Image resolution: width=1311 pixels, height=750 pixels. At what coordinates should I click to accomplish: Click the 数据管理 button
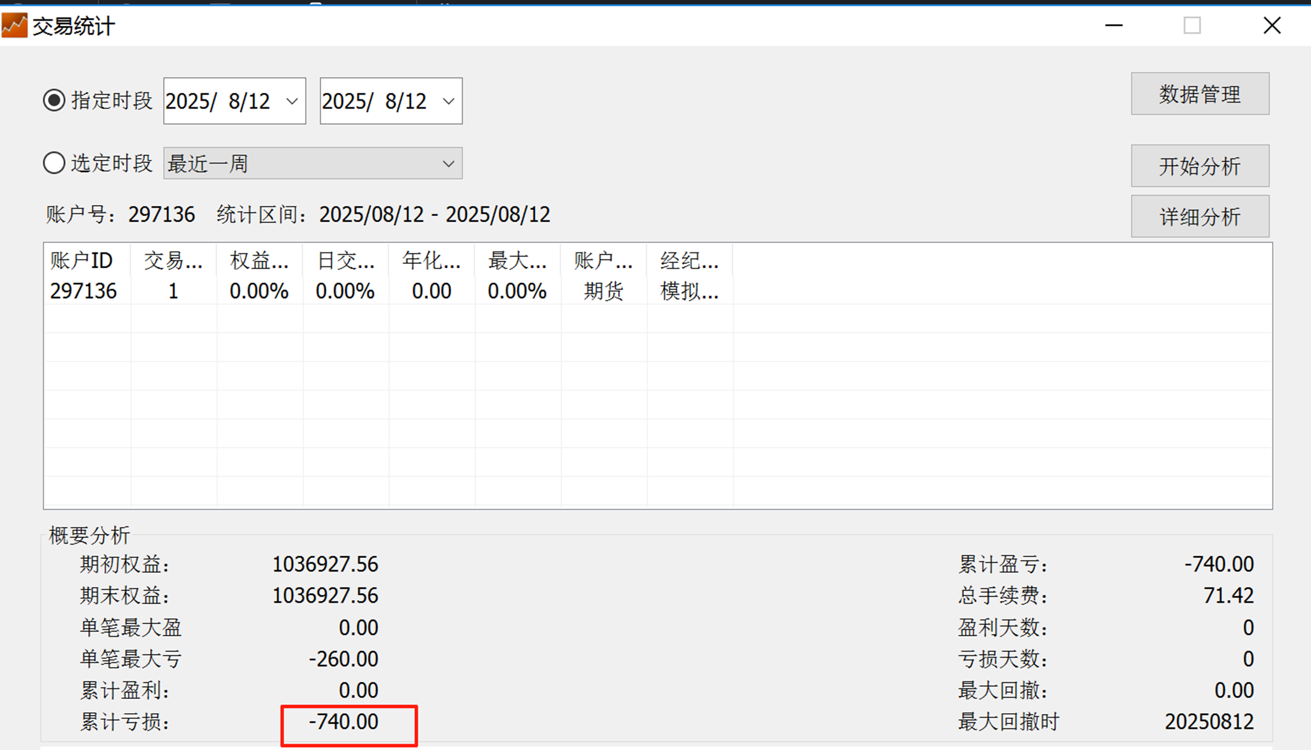1200,94
